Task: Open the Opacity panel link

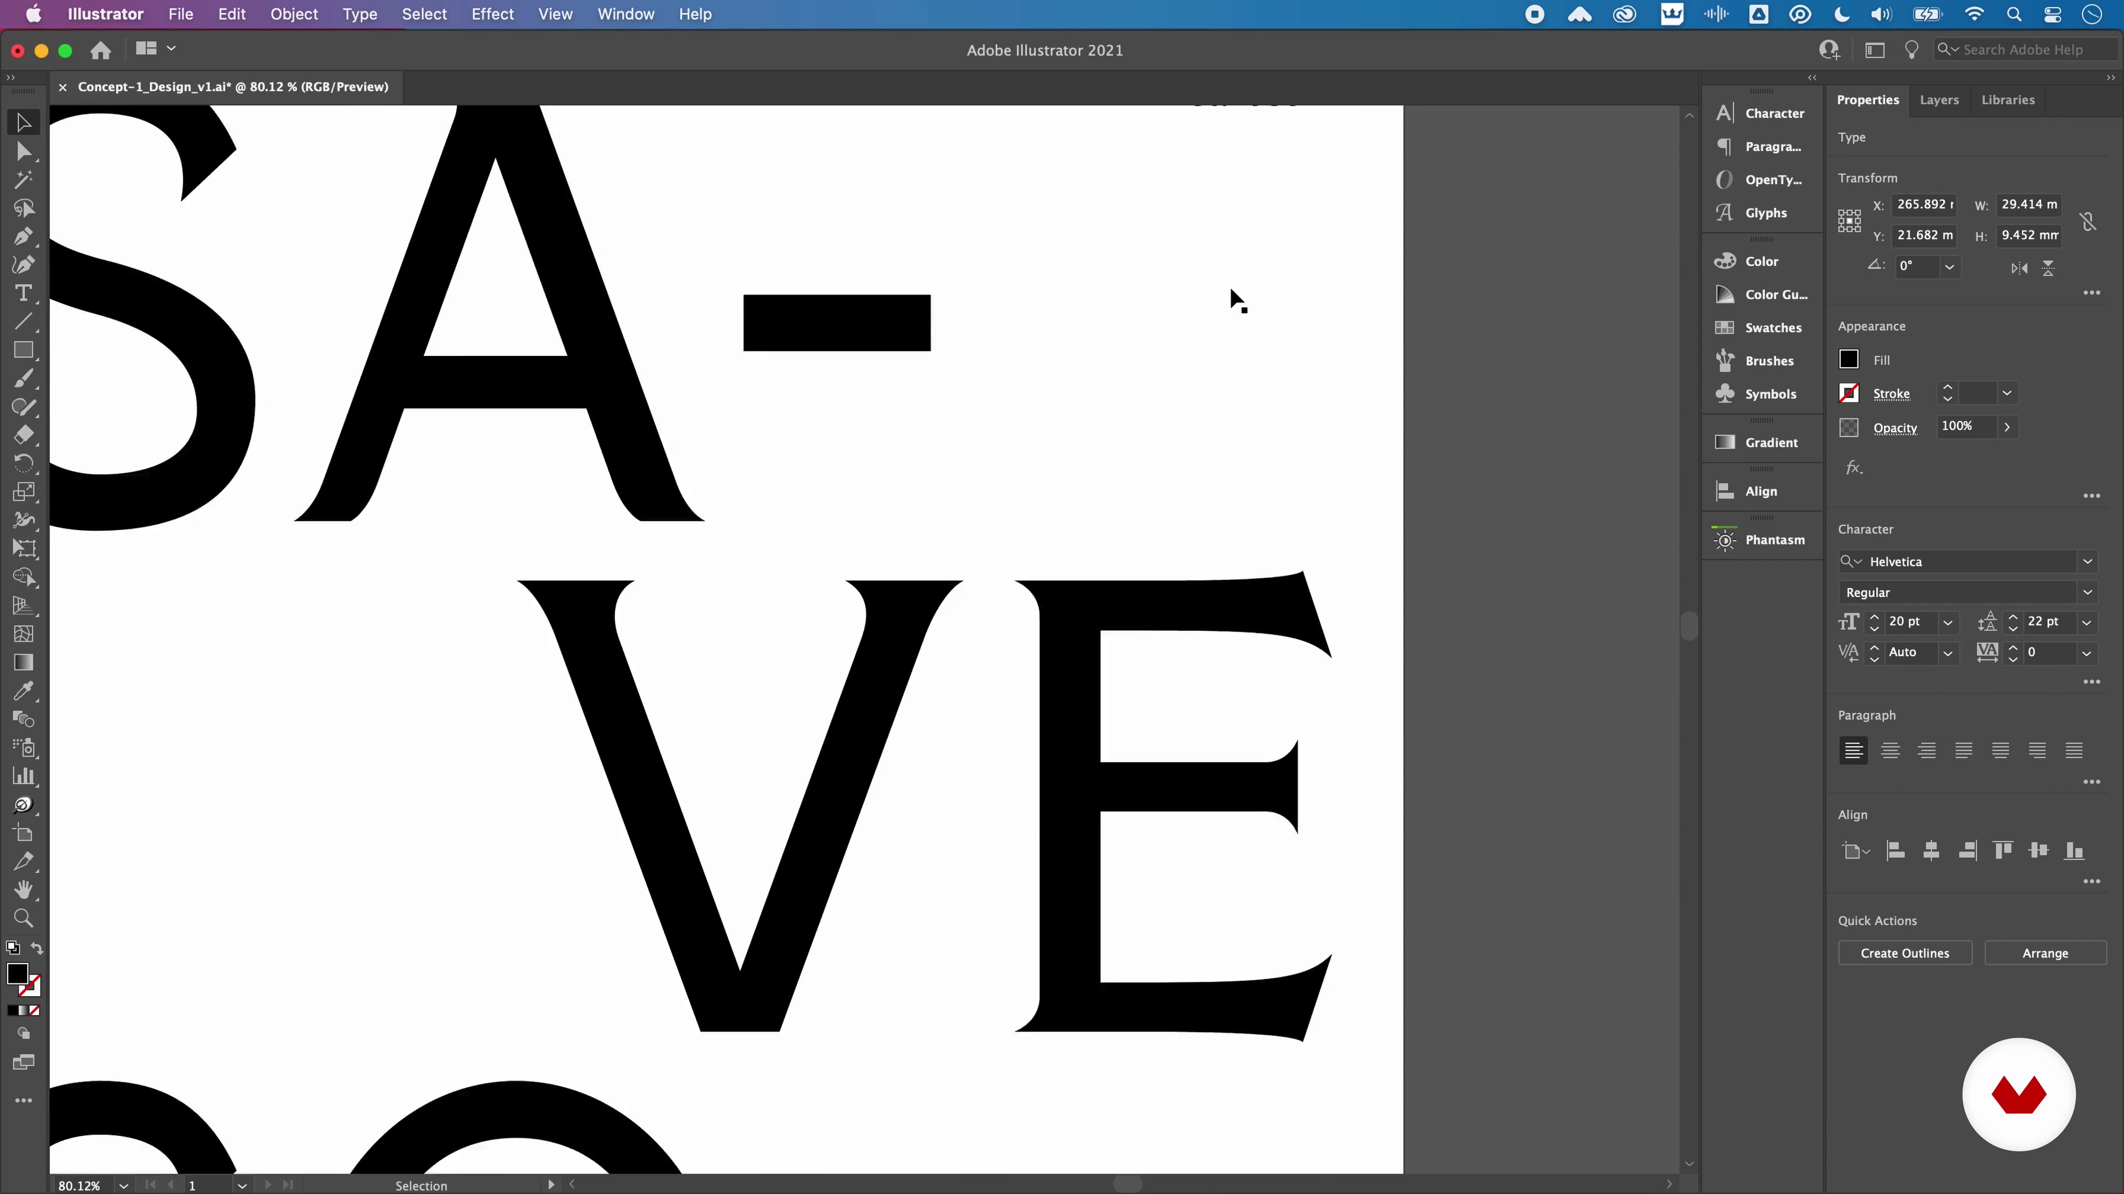Action: pyautogui.click(x=1895, y=428)
